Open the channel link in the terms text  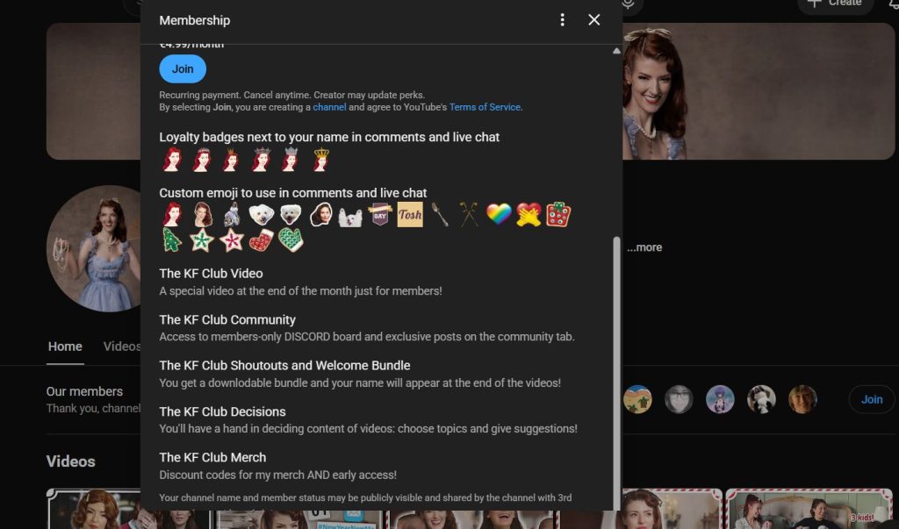pyautogui.click(x=329, y=107)
